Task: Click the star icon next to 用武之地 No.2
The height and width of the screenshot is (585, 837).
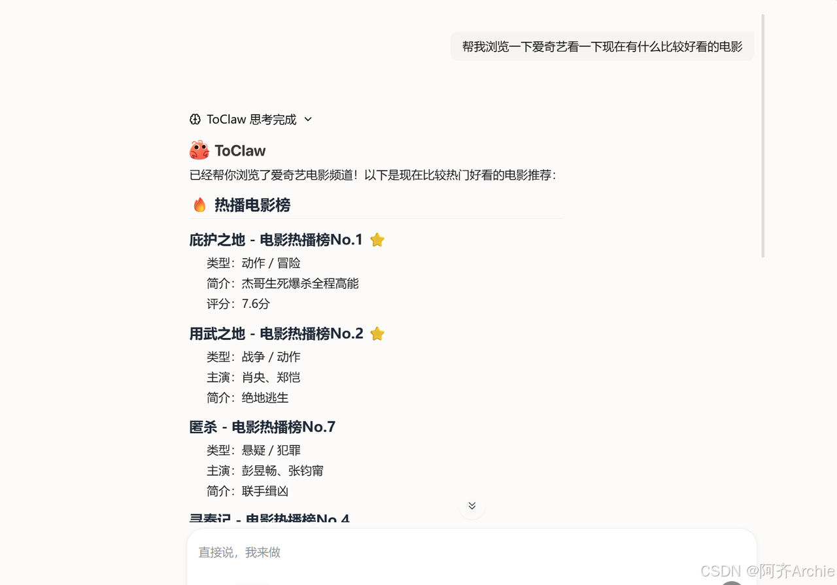Action: coord(377,333)
